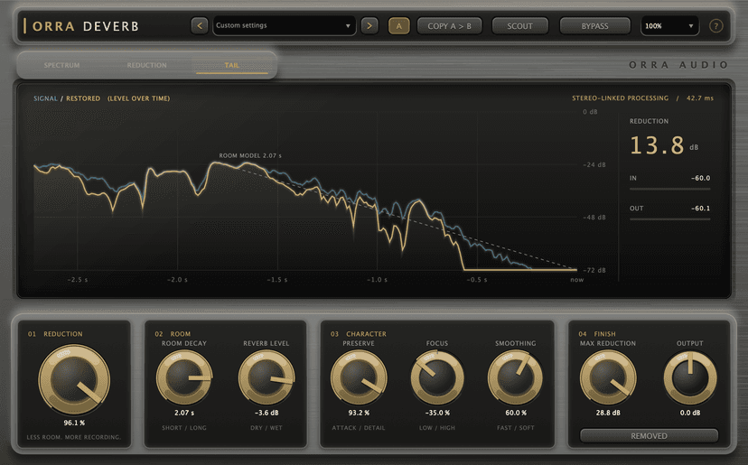
Task: Click the main Reduction knob
Action: point(74,380)
